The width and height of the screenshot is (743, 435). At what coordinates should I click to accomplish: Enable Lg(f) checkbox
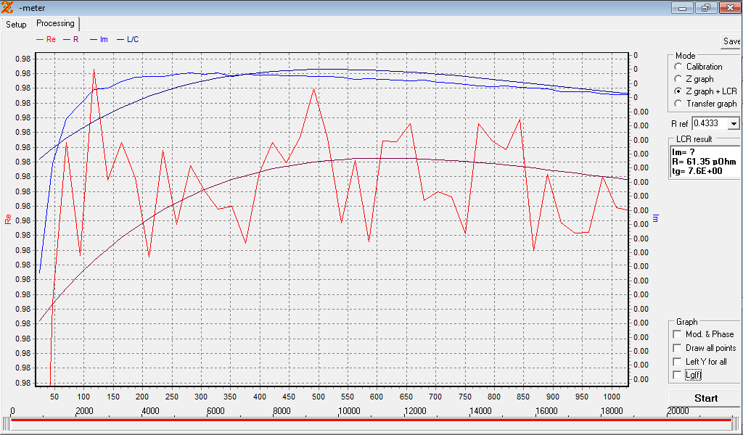point(677,375)
